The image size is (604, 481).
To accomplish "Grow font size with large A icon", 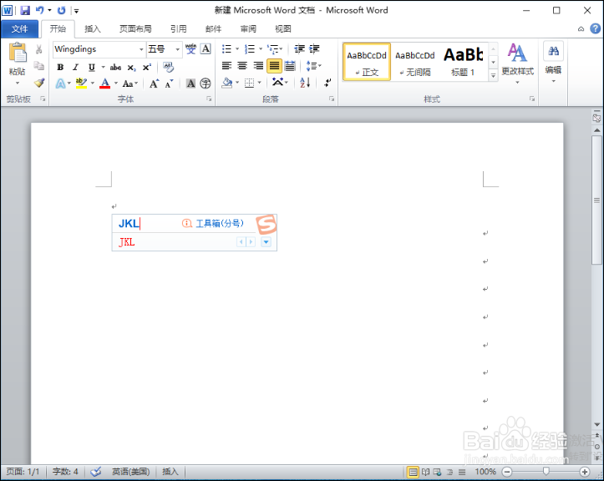I will 154,84.
